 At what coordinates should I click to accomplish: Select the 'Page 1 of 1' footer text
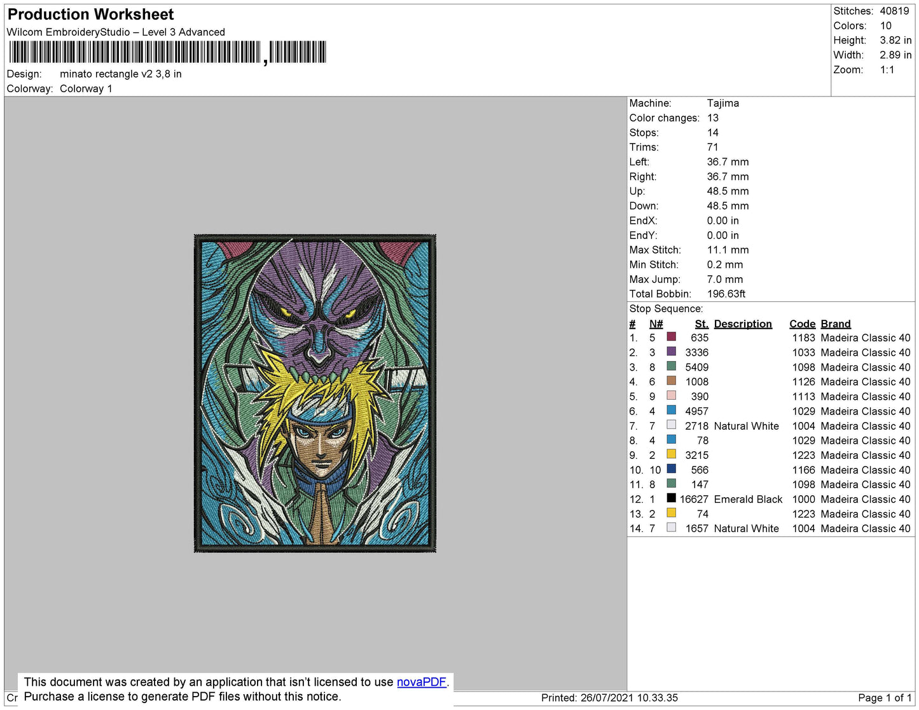[885, 698]
